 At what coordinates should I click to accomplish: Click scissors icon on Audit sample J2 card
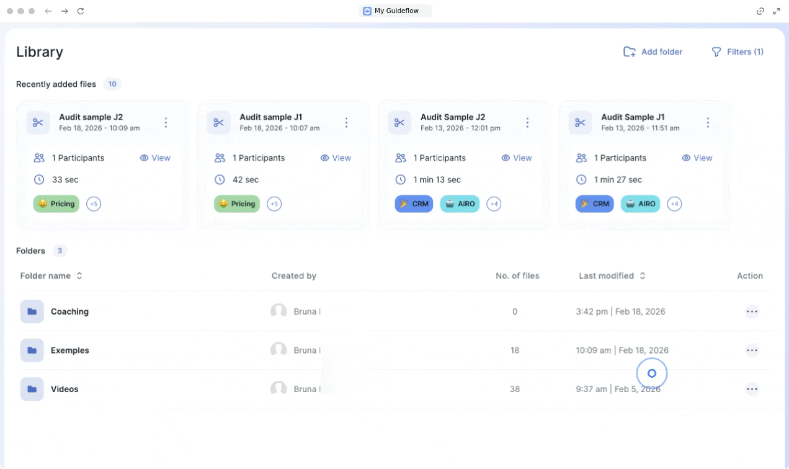point(38,123)
